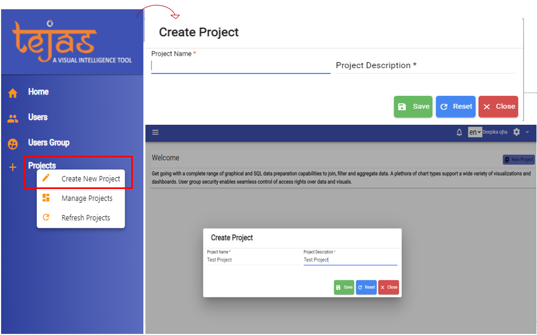Expand the chevron next to the gear icon

coord(528,132)
